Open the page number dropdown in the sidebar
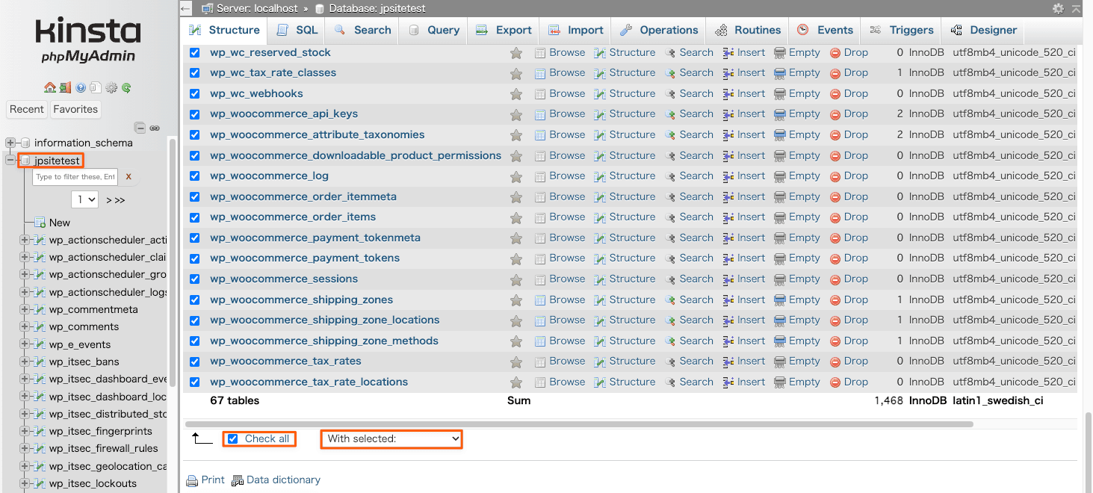 [x=85, y=199]
